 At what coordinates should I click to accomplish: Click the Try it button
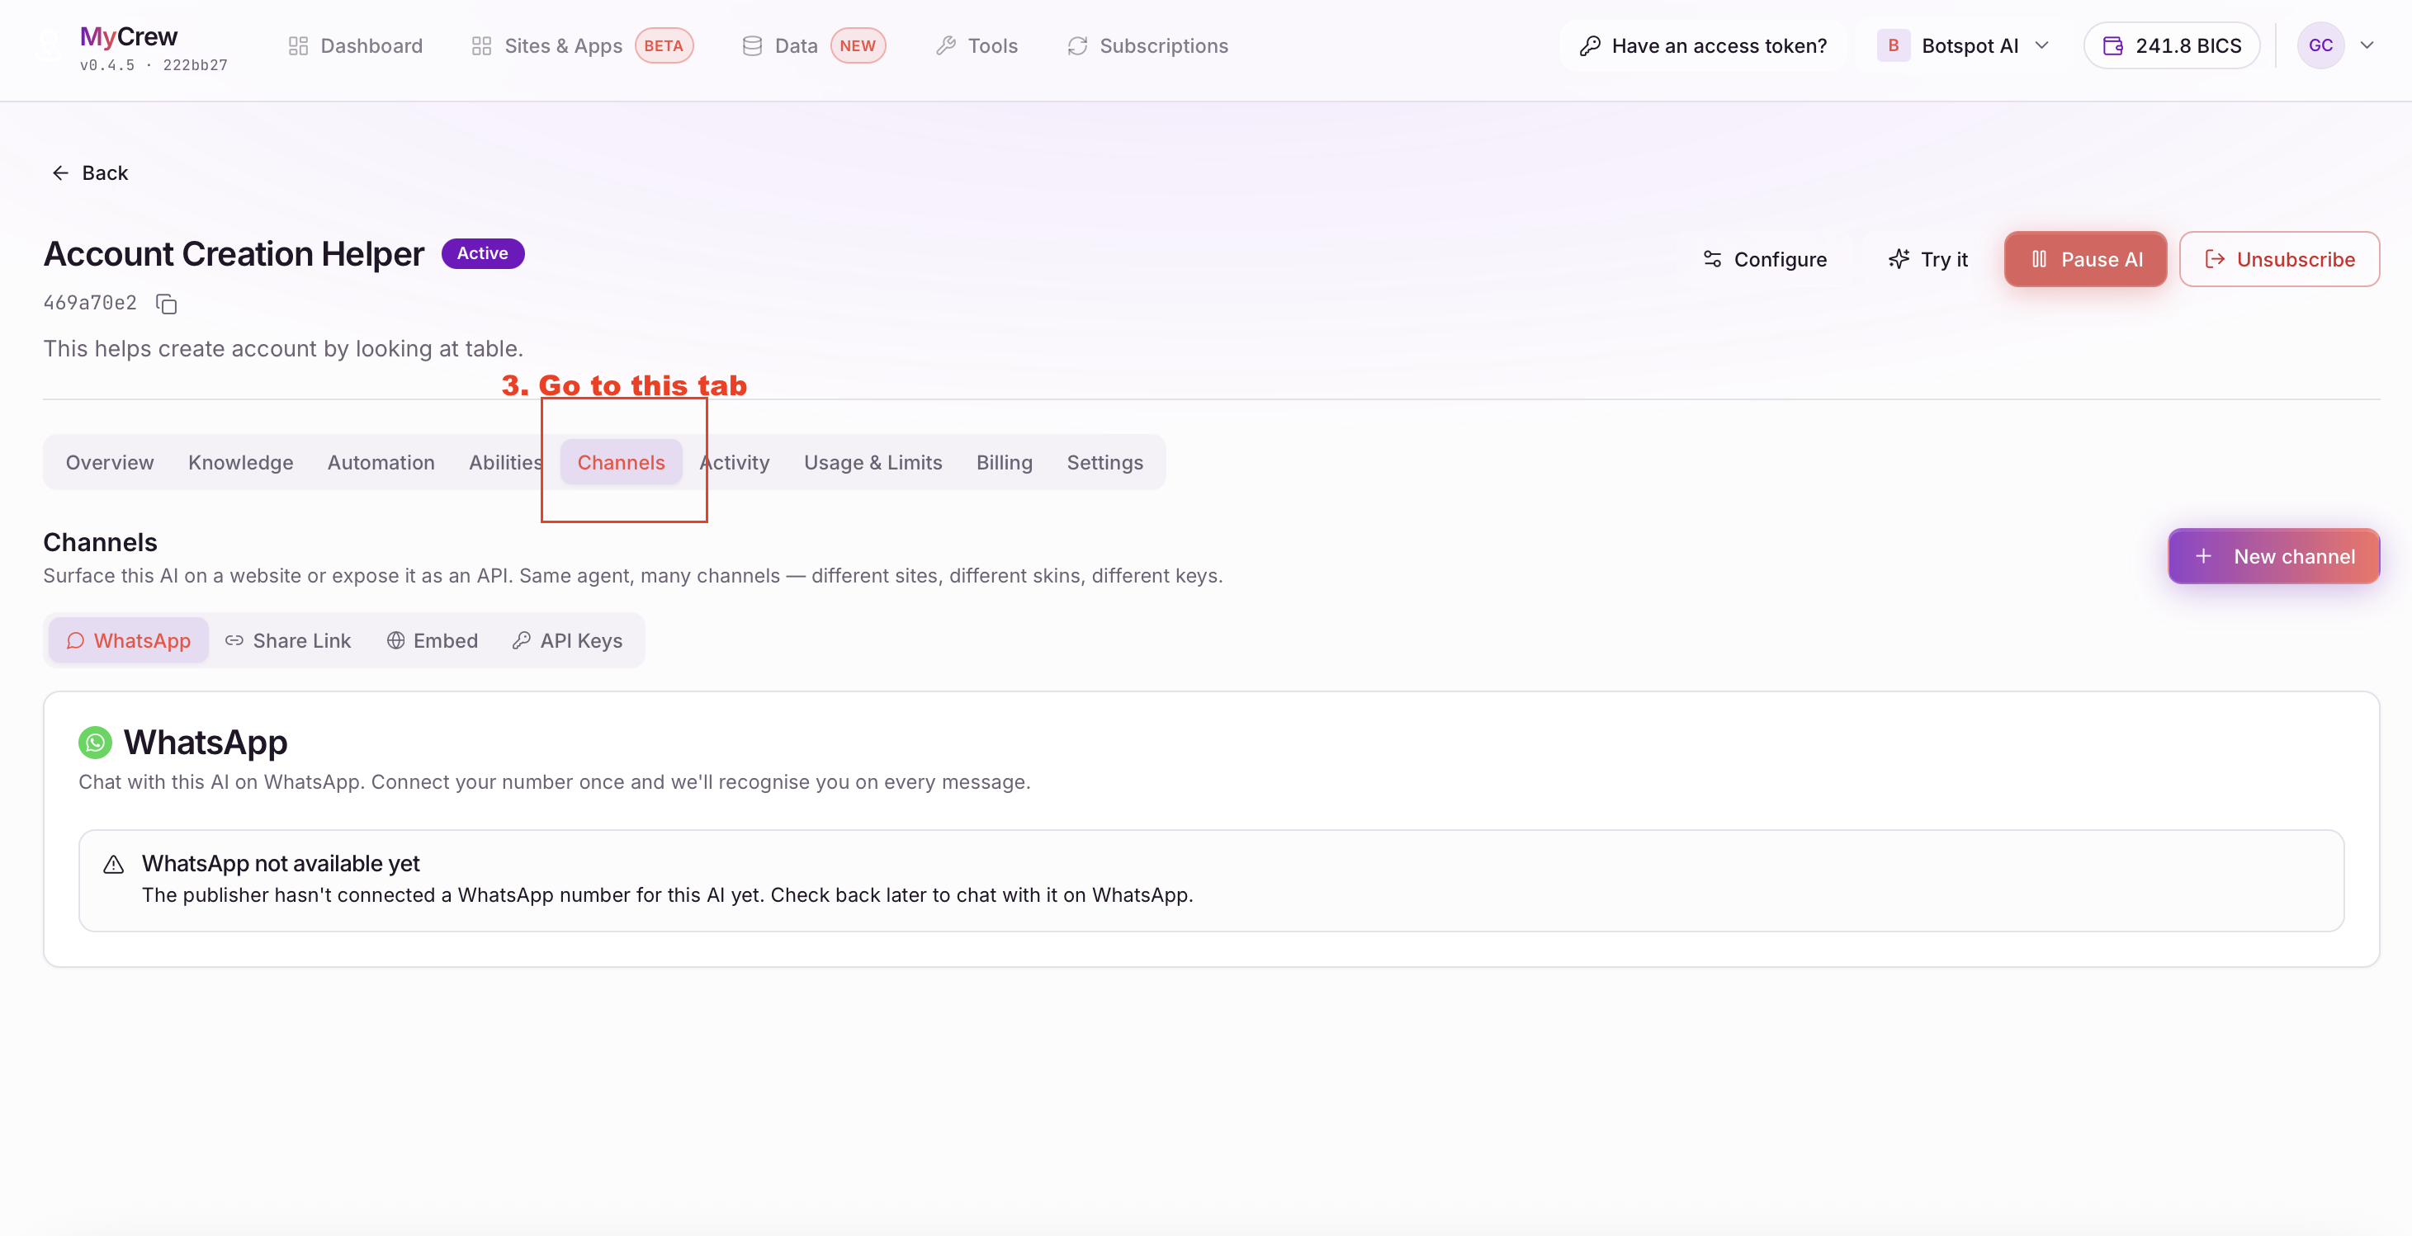point(1928,259)
